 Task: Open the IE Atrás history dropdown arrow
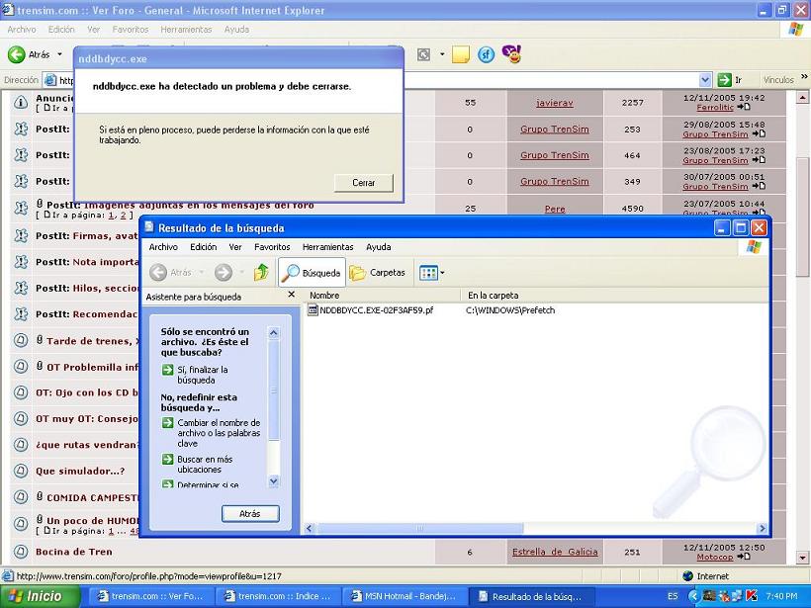click(59, 54)
